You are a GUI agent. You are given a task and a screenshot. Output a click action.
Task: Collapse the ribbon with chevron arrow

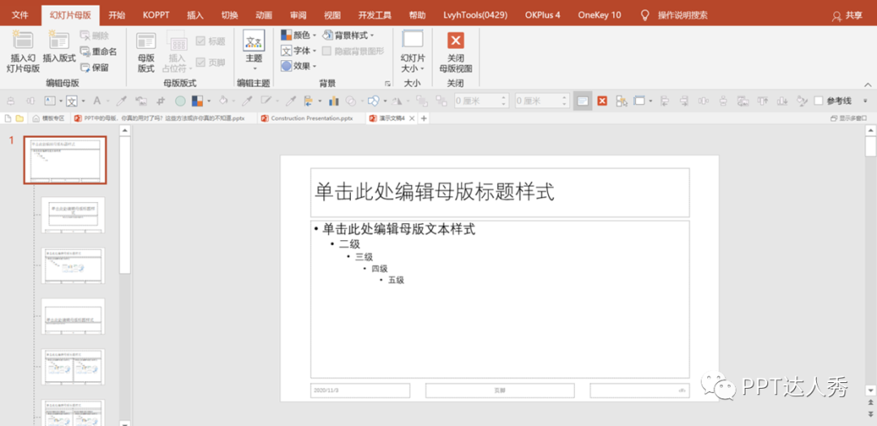(x=867, y=84)
